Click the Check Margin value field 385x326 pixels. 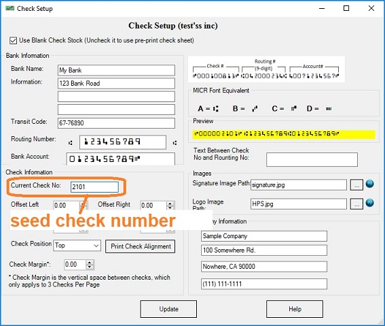click(x=75, y=265)
